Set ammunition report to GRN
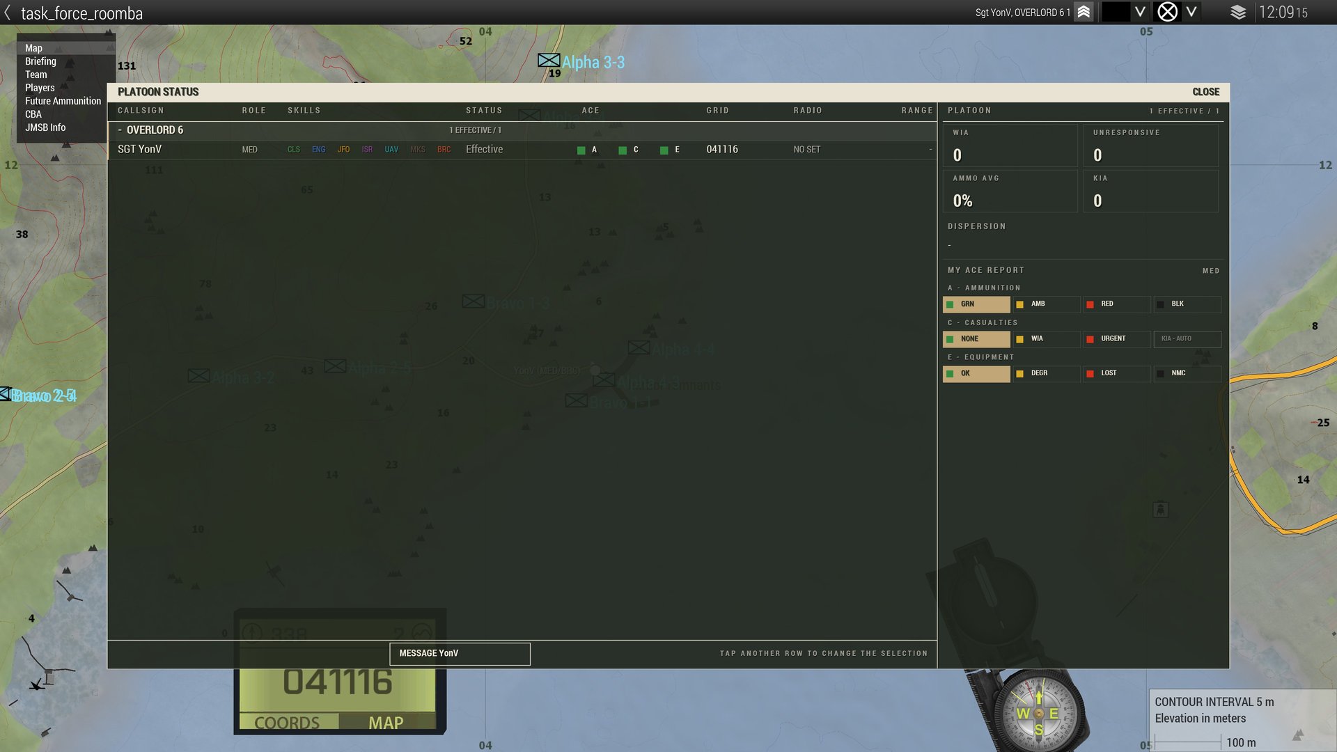Viewport: 1337px width, 752px height. pyautogui.click(x=976, y=304)
